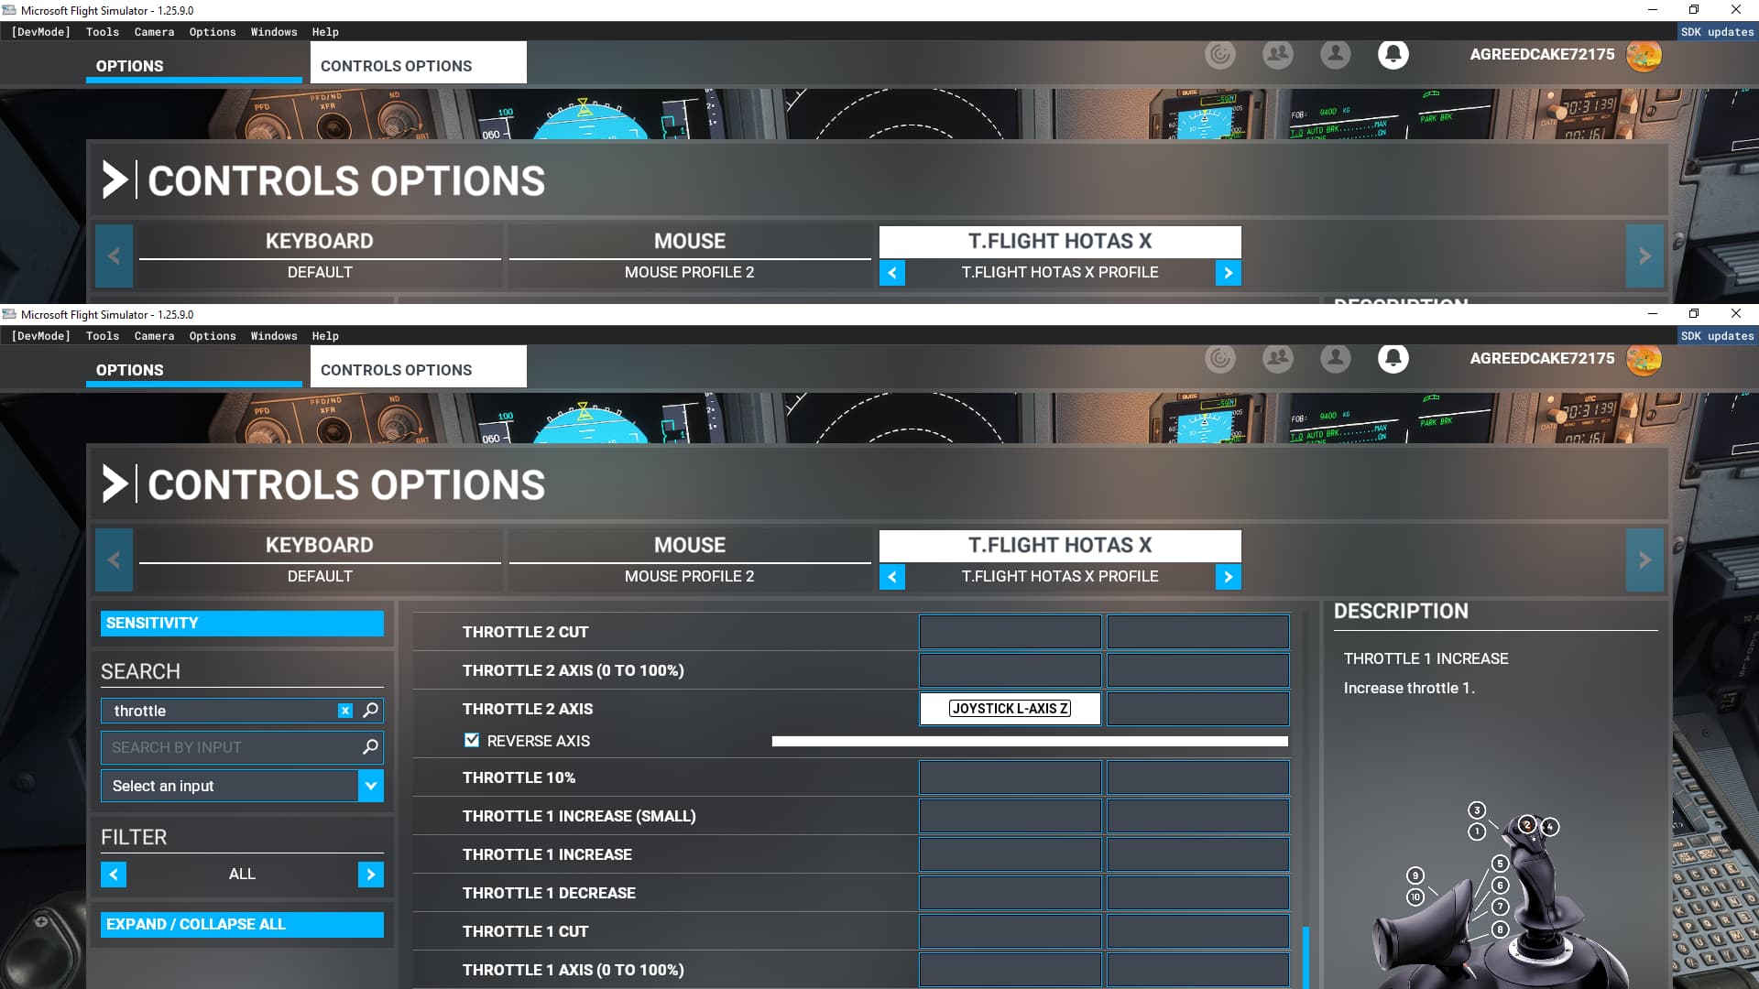
Task: Click the magnifier in the Search By Input field
Action: (370, 747)
